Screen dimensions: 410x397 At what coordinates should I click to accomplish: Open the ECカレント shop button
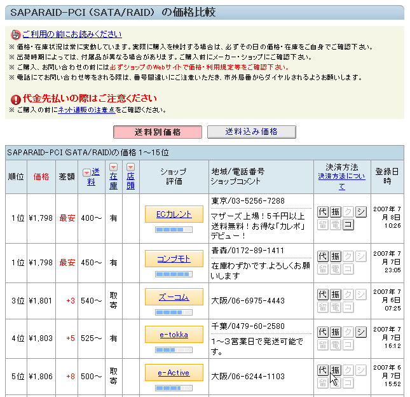click(x=174, y=214)
